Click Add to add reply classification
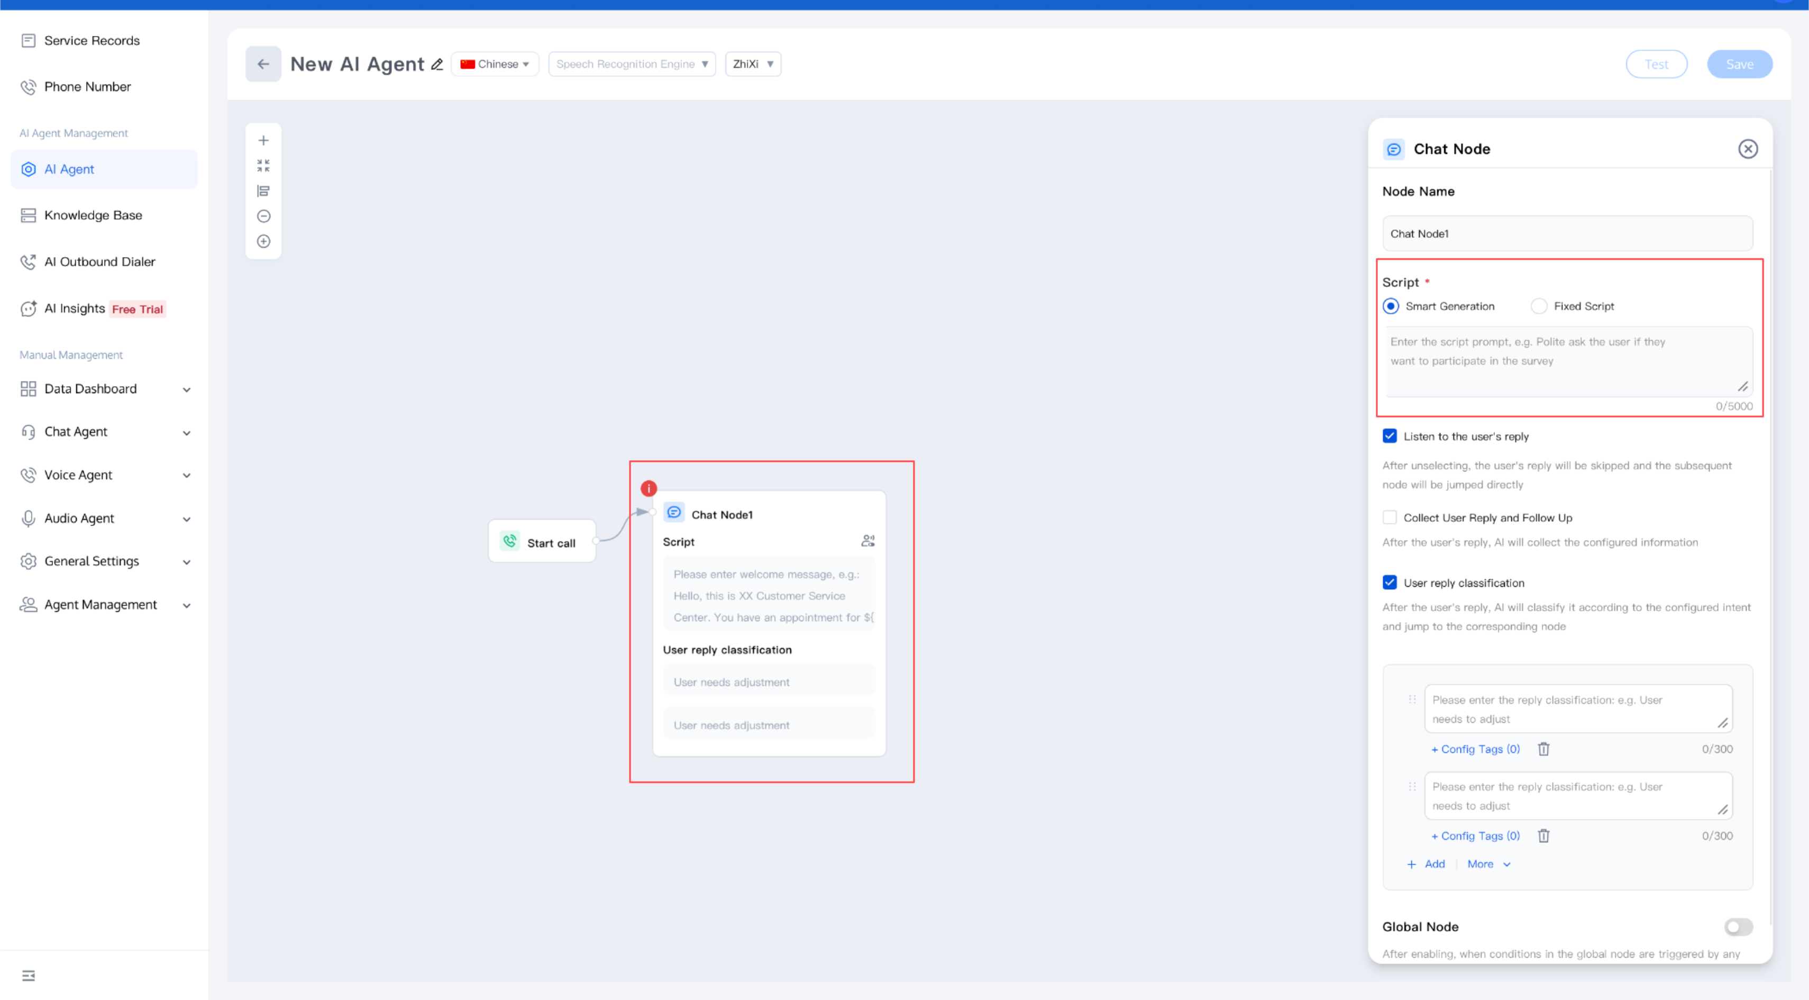Image resolution: width=1809 pixels, height=1000 pixels. [1426, 865]
